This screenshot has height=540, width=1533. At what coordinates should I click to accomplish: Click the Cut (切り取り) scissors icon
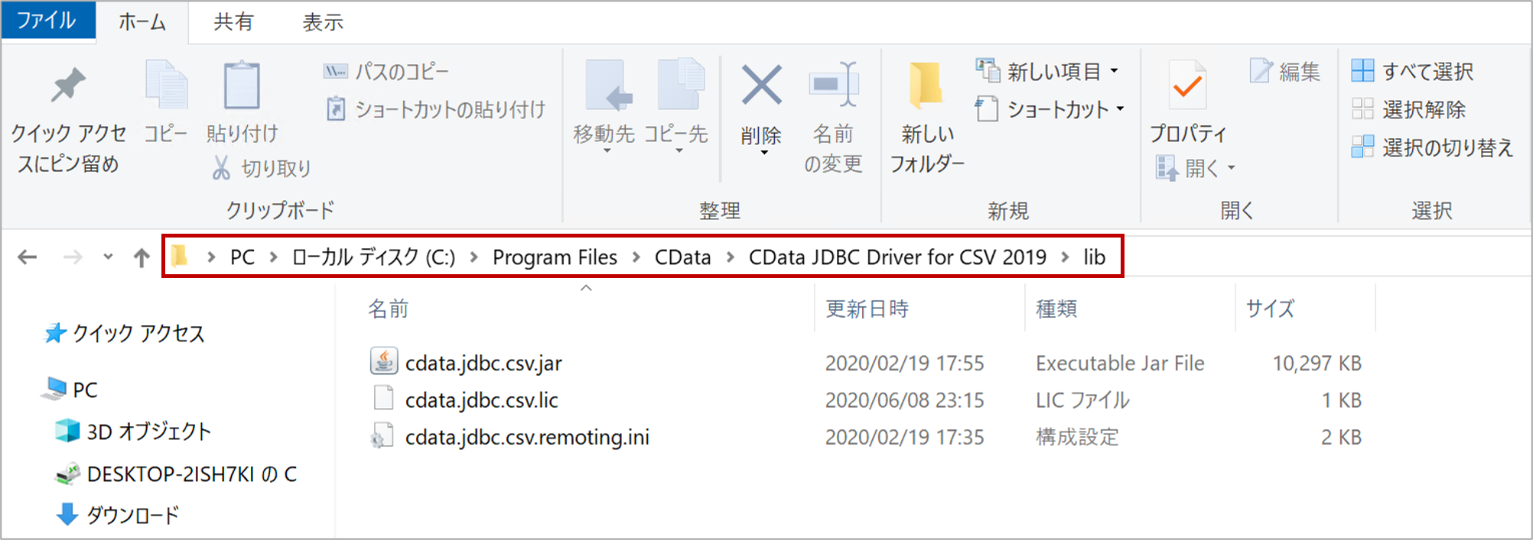tap(221, 168)
